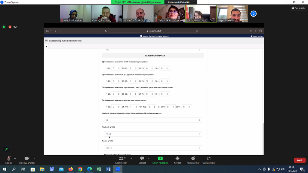Click the green annotation pencil icon
The image size is (308, 173).
6,149
